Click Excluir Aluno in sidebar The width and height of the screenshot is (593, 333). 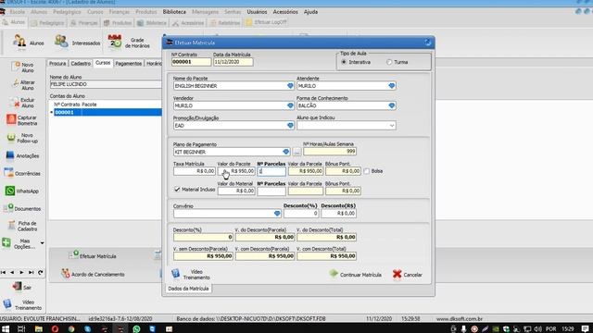[22, 103]
